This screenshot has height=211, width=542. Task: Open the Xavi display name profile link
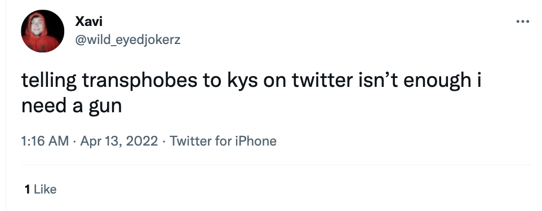[88, 21]
